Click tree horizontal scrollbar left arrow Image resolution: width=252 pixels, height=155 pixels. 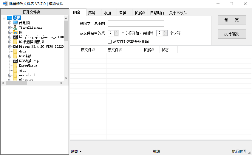click(3, 83)
